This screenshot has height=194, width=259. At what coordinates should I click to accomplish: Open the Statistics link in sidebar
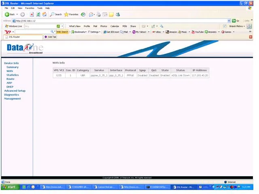[x=13, y=75]
